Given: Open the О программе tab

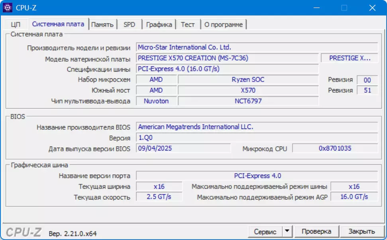Looking at the screenshot, I should pyautogui.click(x=224, y=24).
